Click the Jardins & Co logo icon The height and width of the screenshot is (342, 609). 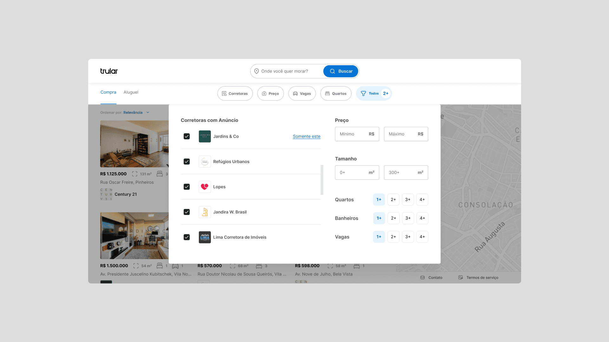pyautogui.click(x=205, y=136)
